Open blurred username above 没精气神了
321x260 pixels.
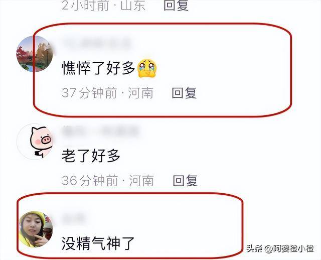pyautogui.click(x=73, y=218)
